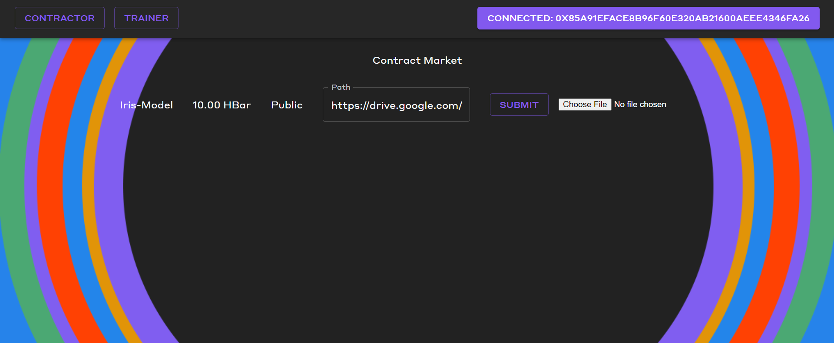The height and width of the screenshot is (343, 834).
Task: Click empty navbar space right of TRAINER
Action: pos(326,18)
